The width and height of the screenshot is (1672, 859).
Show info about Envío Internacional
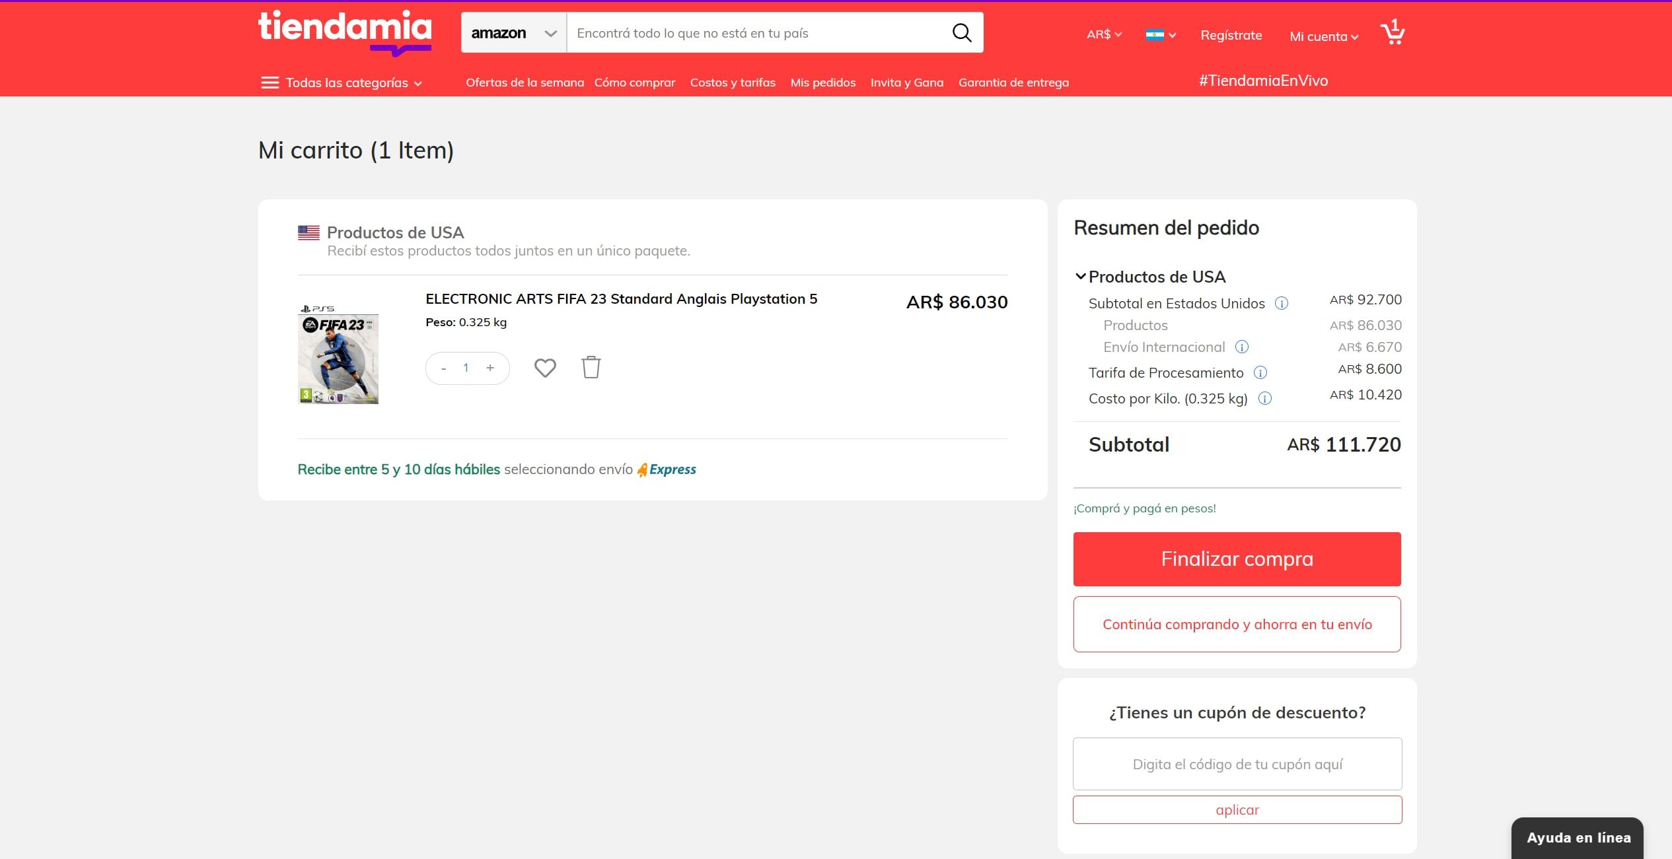click(x=1243, y=347)
